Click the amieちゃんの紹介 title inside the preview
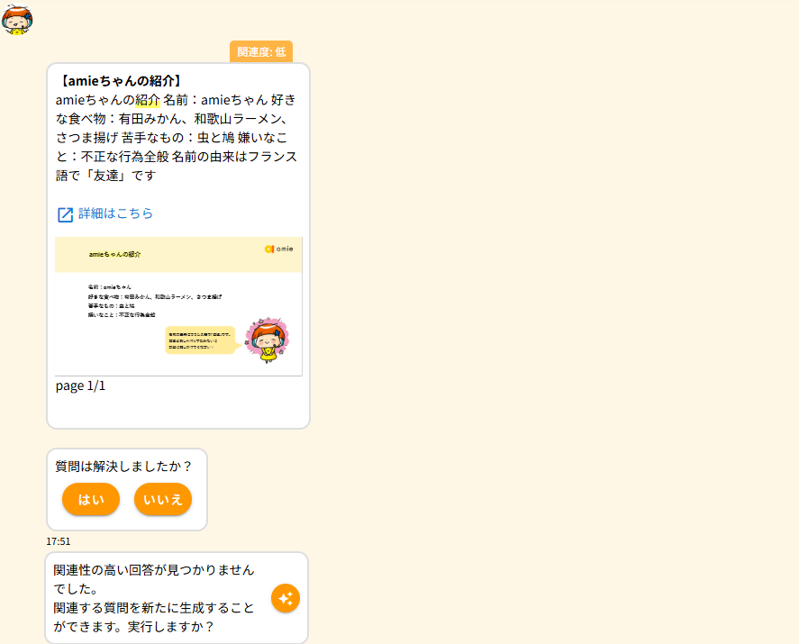Viewport: 799px width, 644px height. pyautogui.click(x=114, y=255)
